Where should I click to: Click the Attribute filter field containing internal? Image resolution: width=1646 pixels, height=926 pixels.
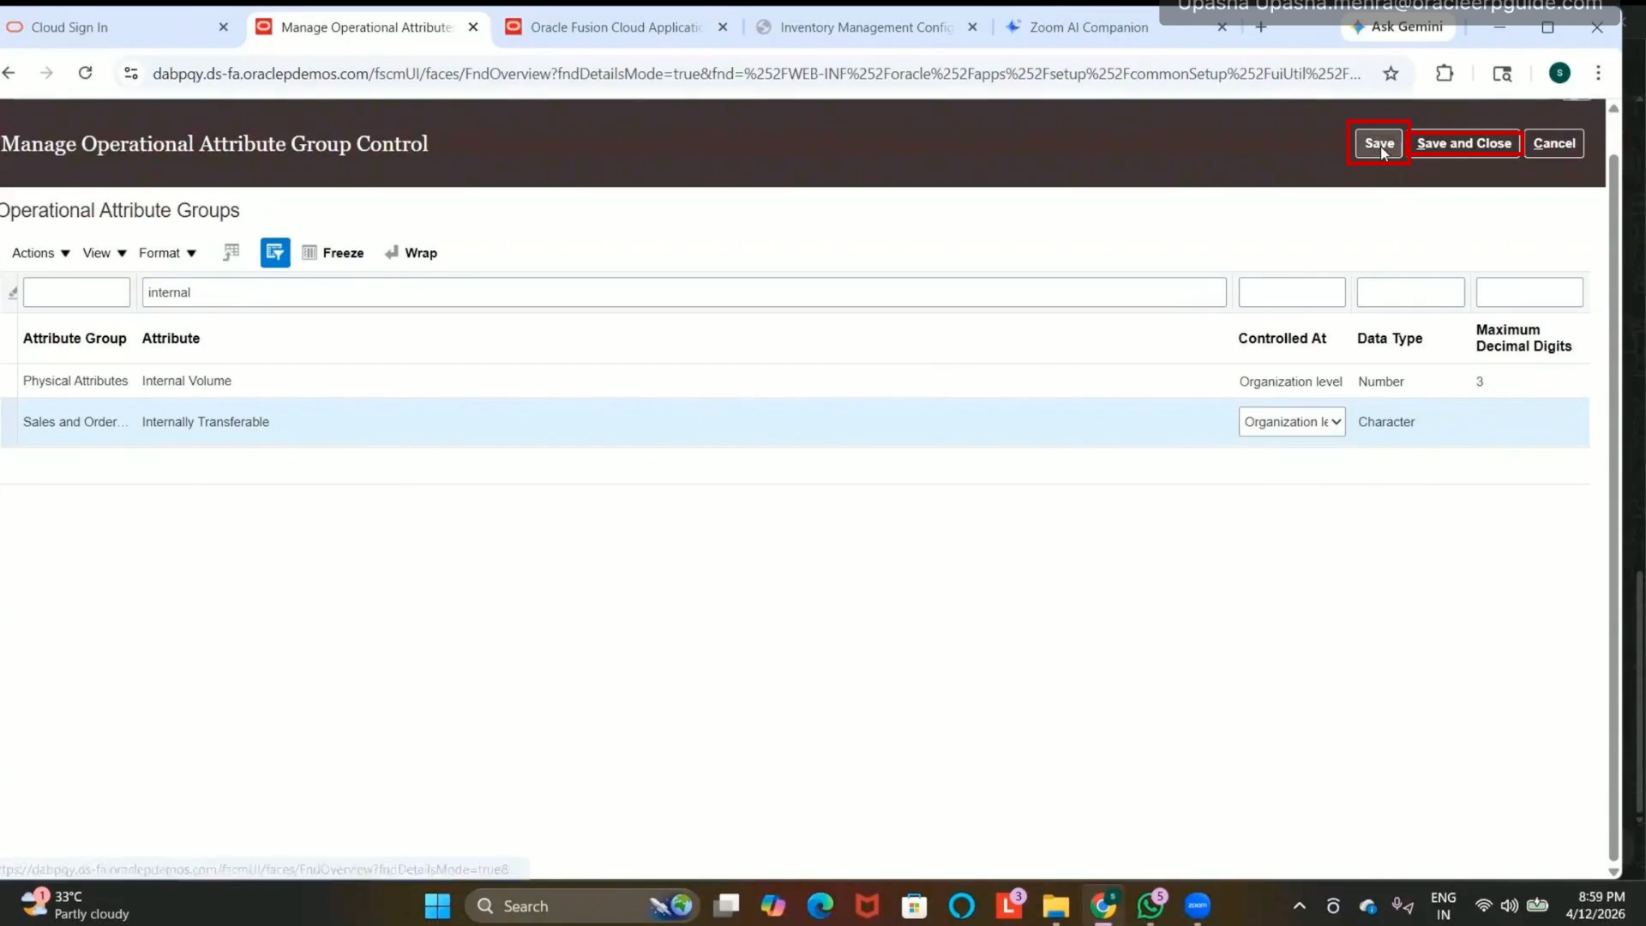point(683,292)
